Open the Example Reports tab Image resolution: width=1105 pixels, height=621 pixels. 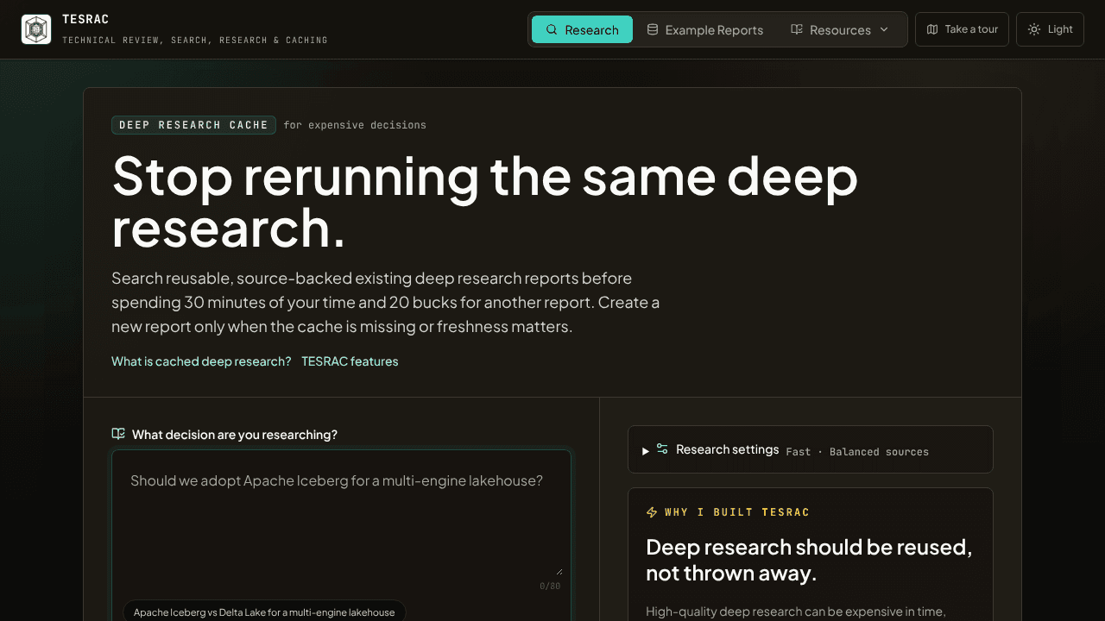(705, 29)
